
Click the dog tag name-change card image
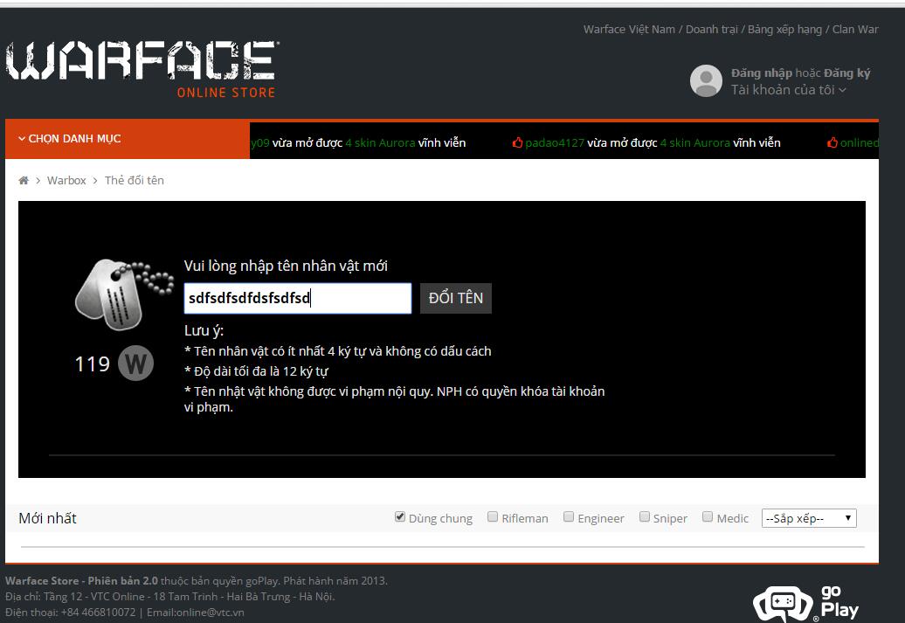tap(124, 294)
